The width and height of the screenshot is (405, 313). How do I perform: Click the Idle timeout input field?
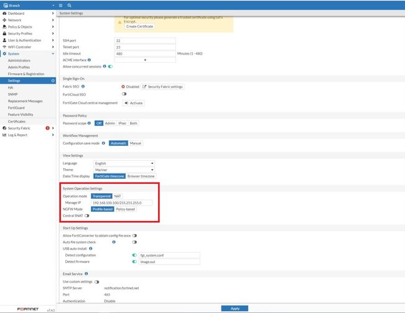[x=145, y=53]
